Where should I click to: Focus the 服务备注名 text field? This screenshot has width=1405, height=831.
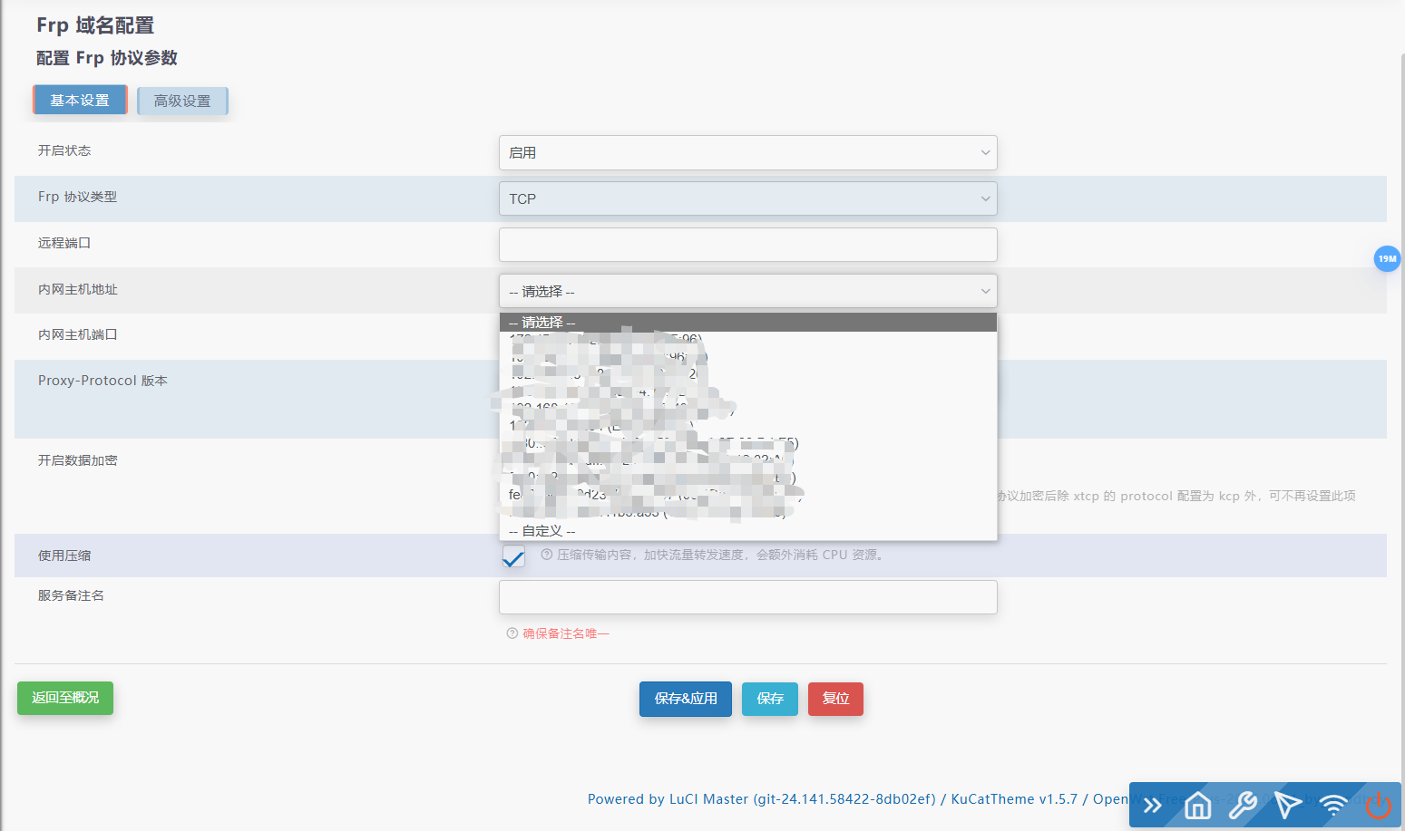[747, 596]
